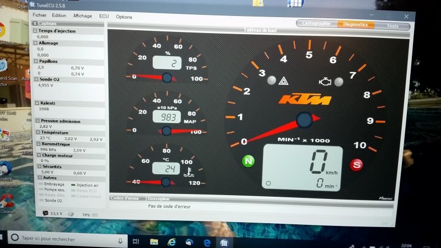The image size is (441, 248).
Task: Collapse the Autres section
Action: tap(40, 177)
